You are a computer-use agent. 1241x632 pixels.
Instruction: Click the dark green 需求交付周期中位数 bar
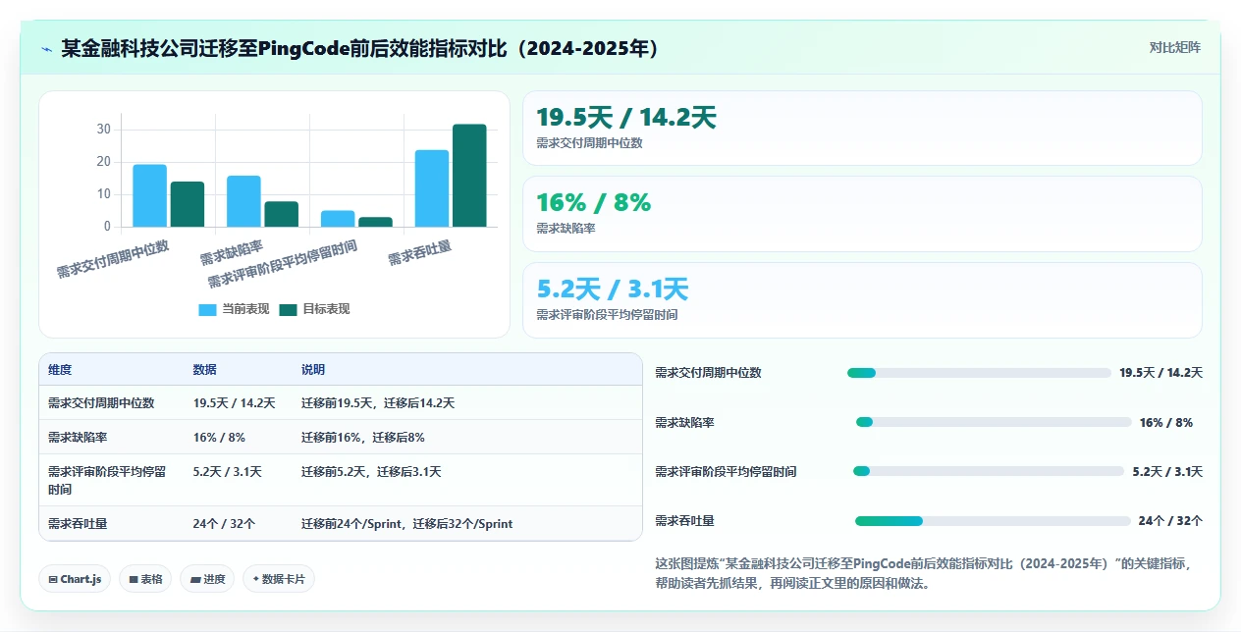coord(187,204)
